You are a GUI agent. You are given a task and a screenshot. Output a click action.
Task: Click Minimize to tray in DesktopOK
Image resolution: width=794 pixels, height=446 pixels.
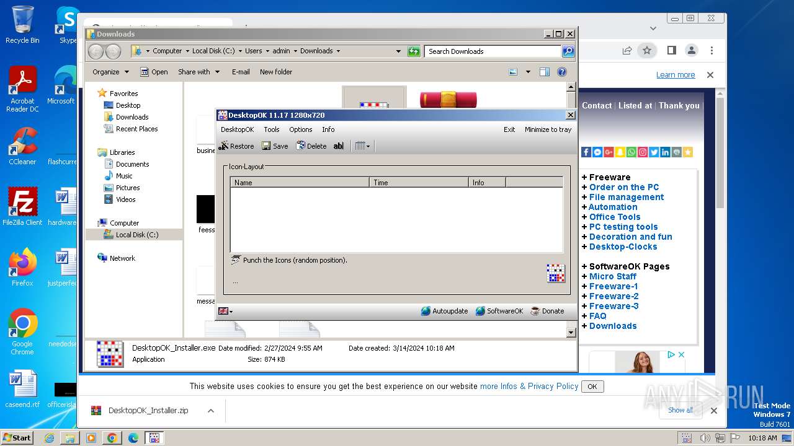coord(548,129)
